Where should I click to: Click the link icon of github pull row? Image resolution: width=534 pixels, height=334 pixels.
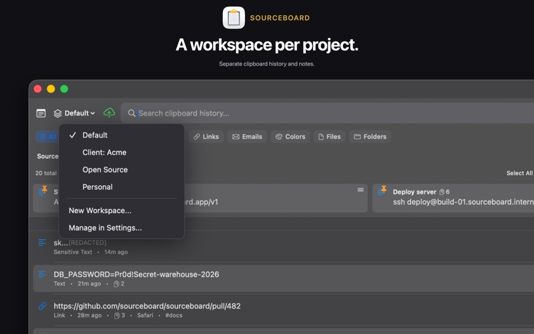pos(42,306)
